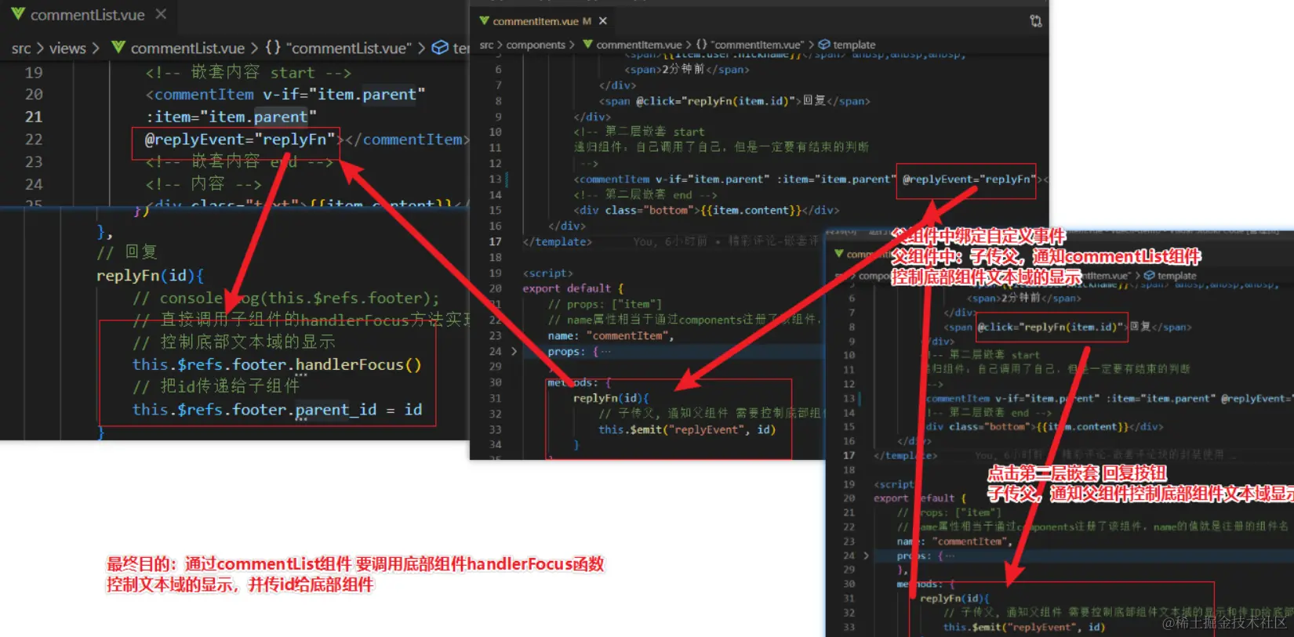Click '@click="replyFn(item.id)"' in middle window line 8

pyautogui.click(x=718, y=101)
